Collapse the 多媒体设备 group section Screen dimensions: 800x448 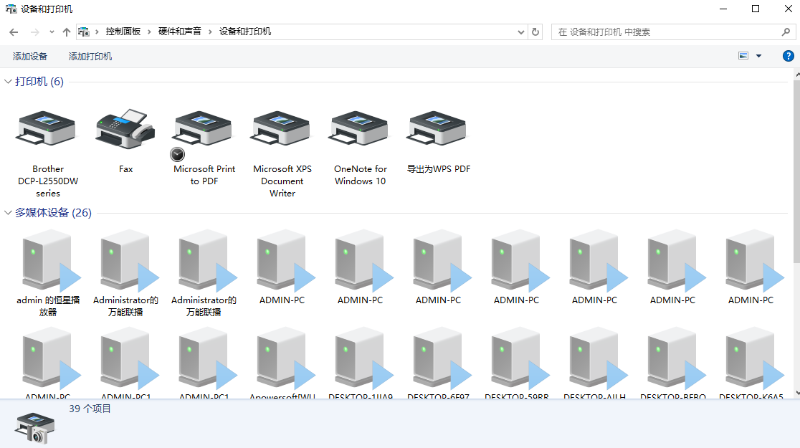click(8, 213)
